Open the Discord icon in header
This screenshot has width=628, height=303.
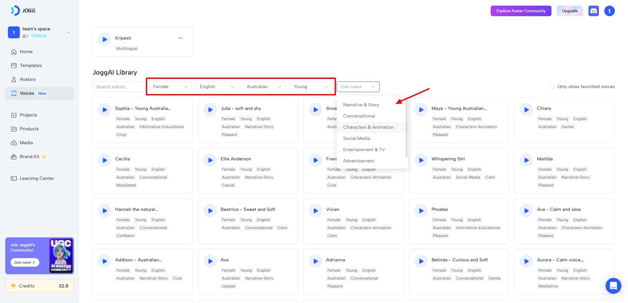(593, 11)
